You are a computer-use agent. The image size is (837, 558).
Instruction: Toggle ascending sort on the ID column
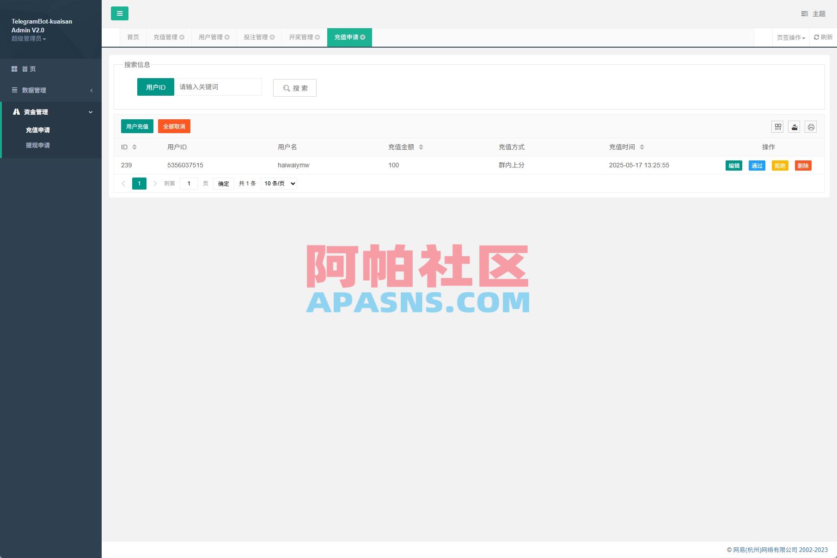click(x=134, y=145)
